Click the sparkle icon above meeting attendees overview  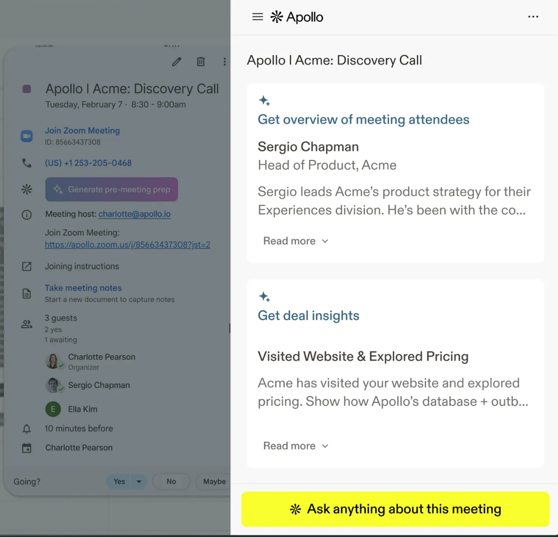[x=264, y=101]
